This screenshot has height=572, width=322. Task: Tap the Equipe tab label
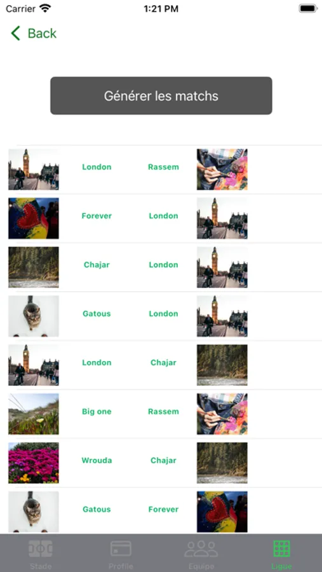pos(201,566)
